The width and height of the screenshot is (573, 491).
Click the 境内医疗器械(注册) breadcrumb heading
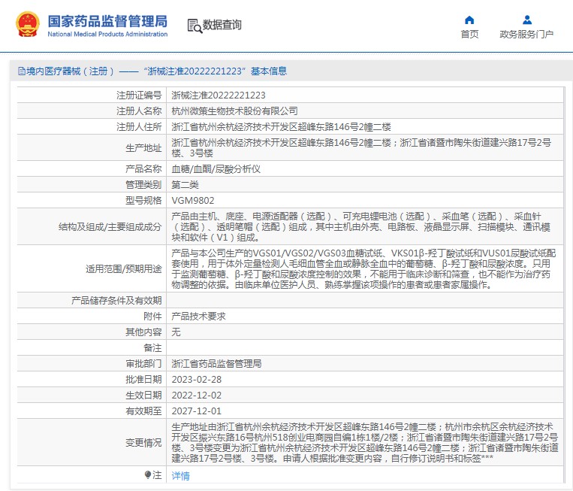click(69, 71)
